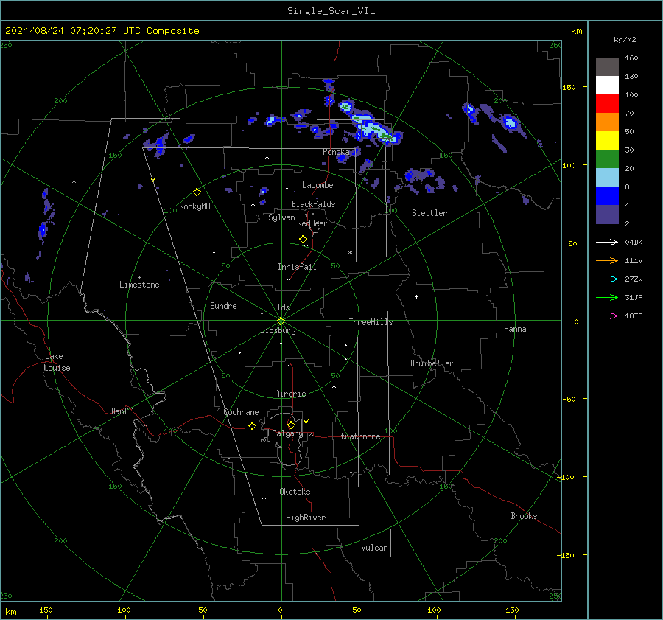Screen dimensions: 663x620
Task: Click the Banff label on map
Action: tap(122, 411)
